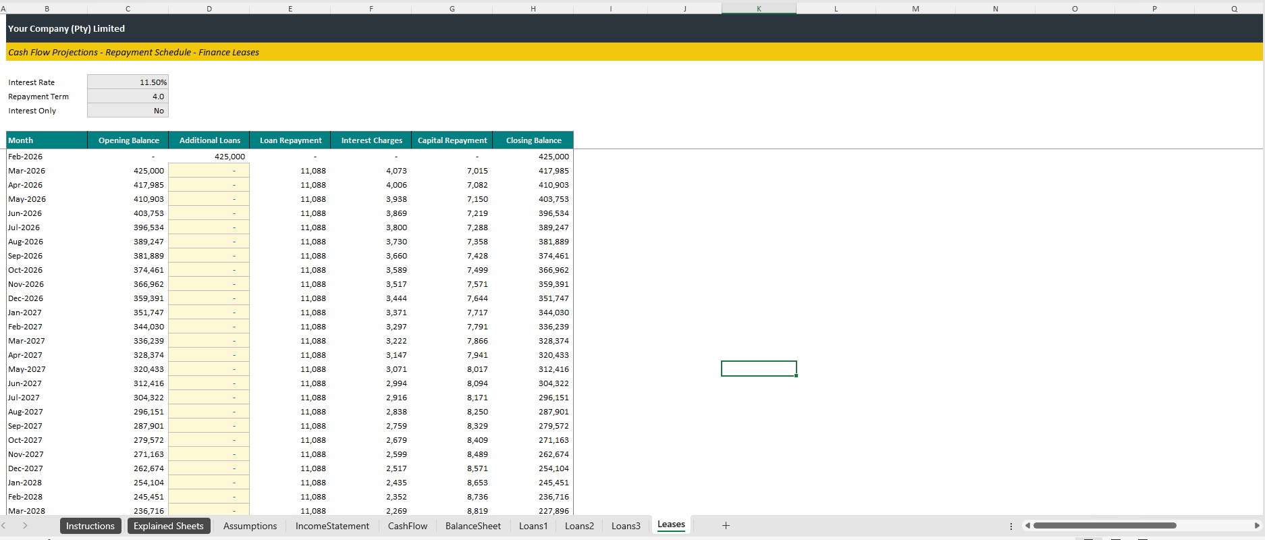Screen dimensions: 1265x540
Task: Click horizontal scrollbar left arrow
Action: 1027,526
